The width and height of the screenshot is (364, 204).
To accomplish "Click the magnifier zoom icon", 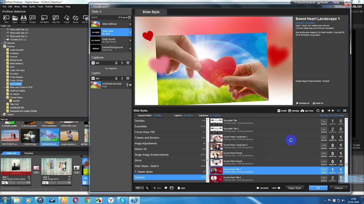I will tap(147, 188).
